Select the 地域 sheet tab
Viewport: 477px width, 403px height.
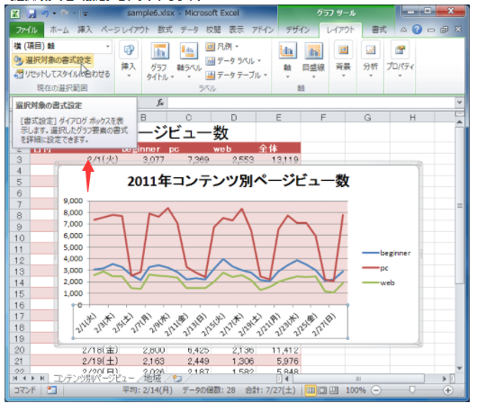pyautogui.click(x=152, y=379)
